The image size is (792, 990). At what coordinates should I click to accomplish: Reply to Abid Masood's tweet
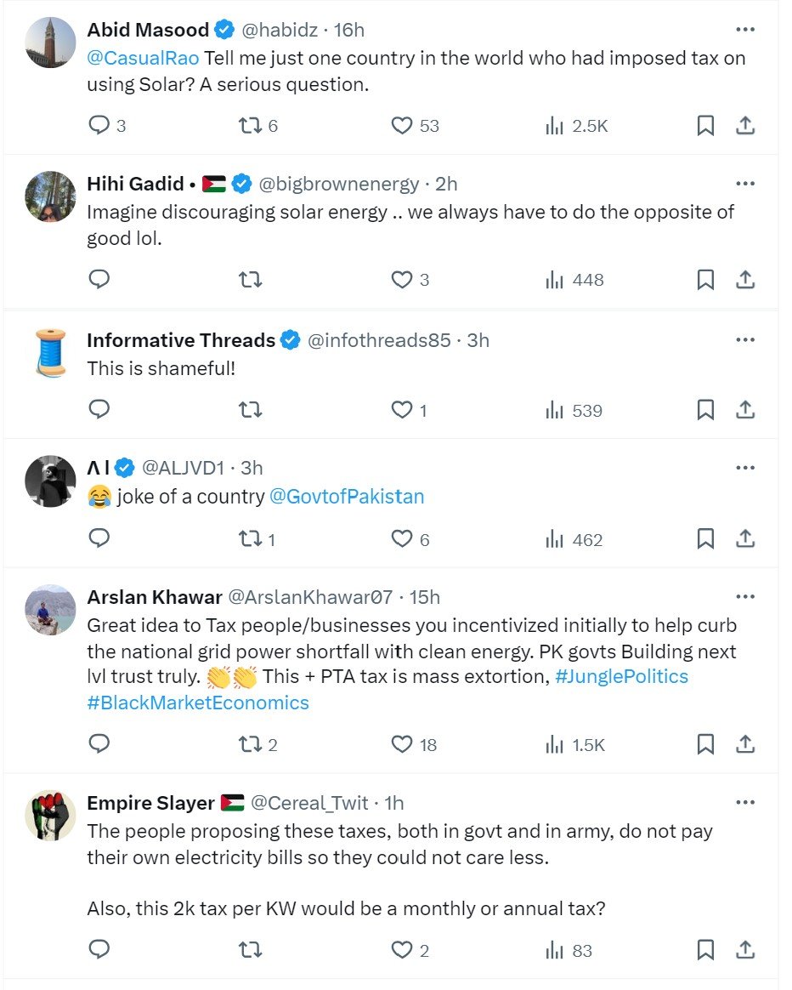tap(99, 126)
